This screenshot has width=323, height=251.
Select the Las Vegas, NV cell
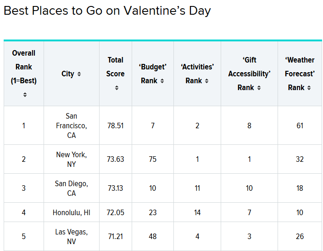pos(72,236)
